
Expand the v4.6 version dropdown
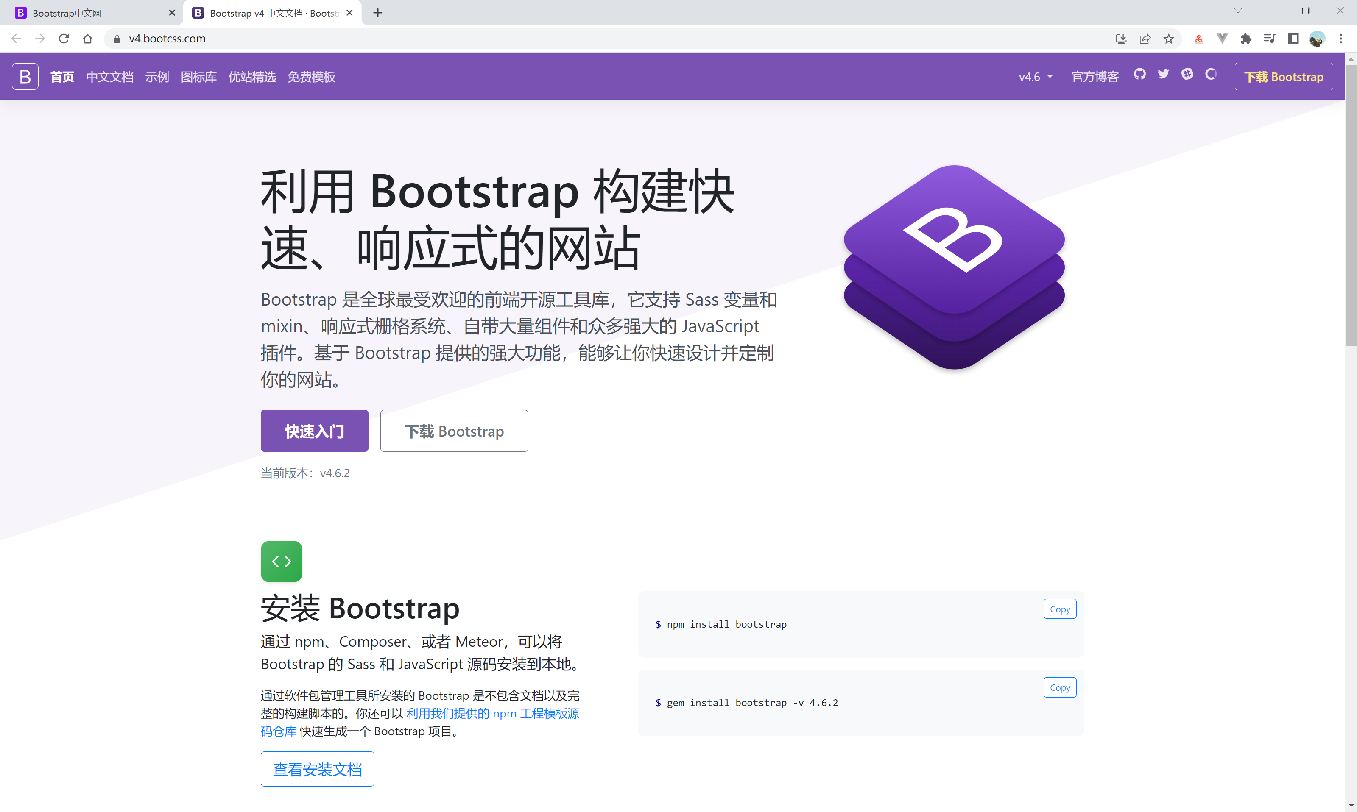click(1035, 76)
